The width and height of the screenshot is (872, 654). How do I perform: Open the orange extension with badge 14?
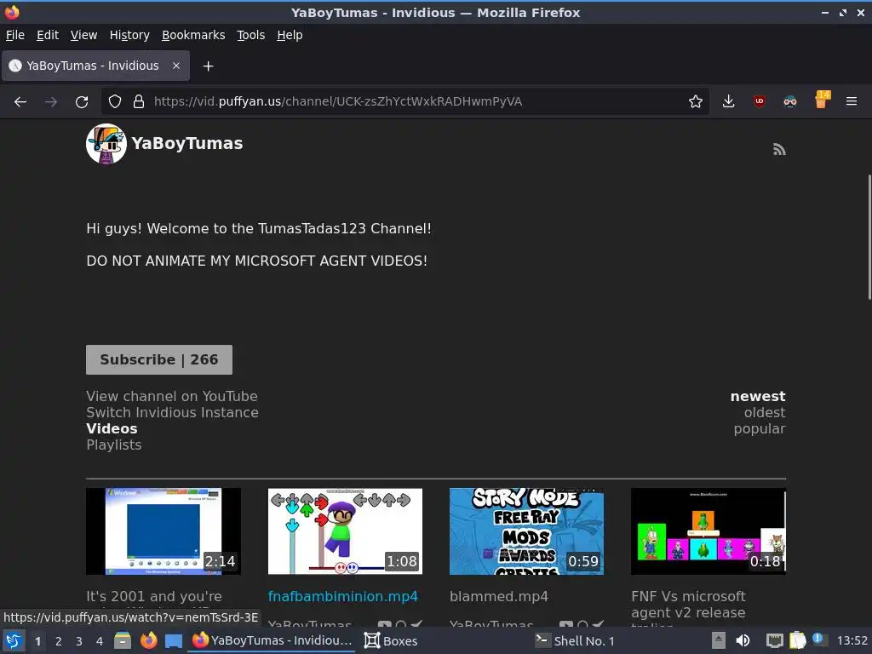pos(821,100)
